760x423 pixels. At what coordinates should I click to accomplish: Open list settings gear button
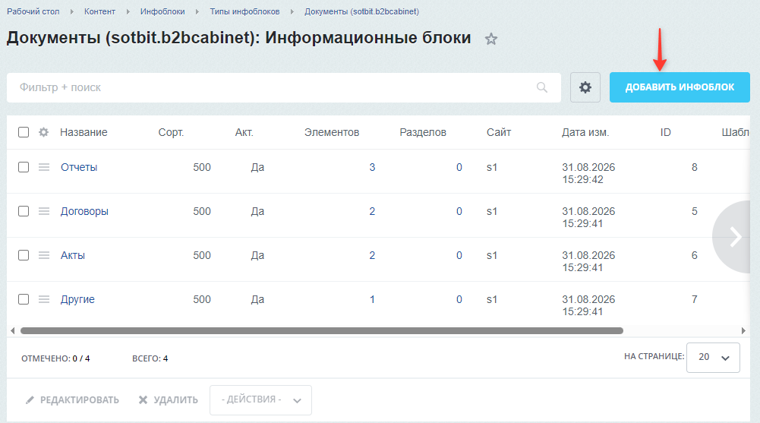585,87
